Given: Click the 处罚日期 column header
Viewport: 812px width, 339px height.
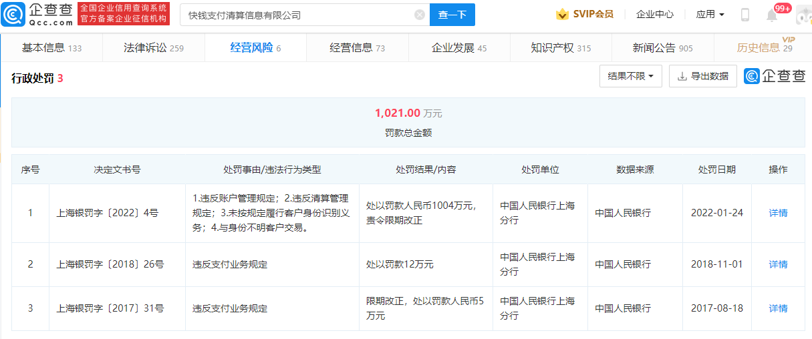Looking at the screenshot, I should tap(716, 169).
